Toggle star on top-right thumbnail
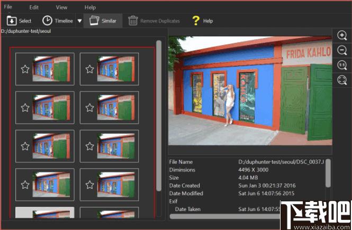Screen dimensions: 352x230 coord(89,69)
